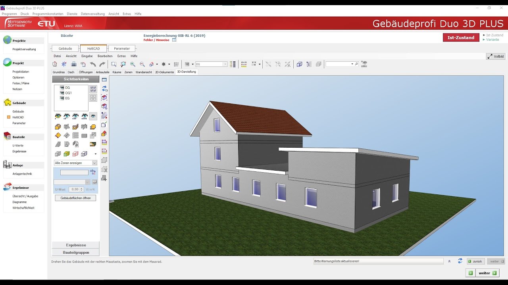Click the radiator component icon
508x285 pixels.
[x=84, y=135]
